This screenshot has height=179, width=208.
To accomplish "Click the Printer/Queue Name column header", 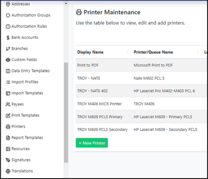I will [x=153, y=52].
